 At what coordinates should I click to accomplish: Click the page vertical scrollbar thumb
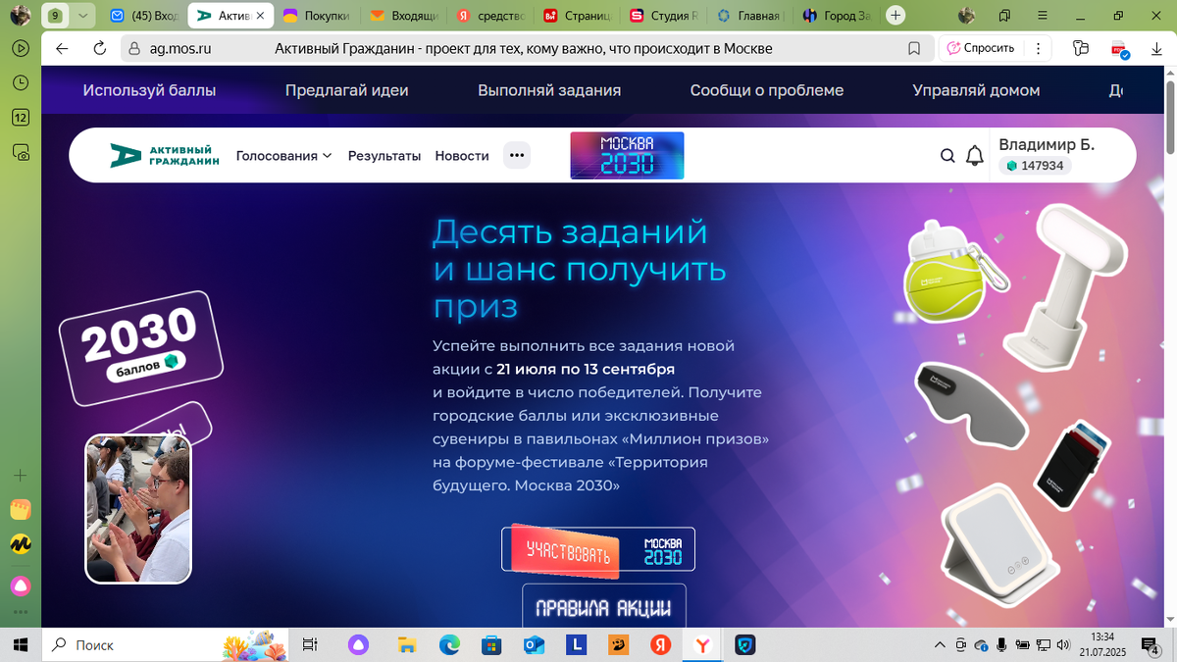point(1169,116)
